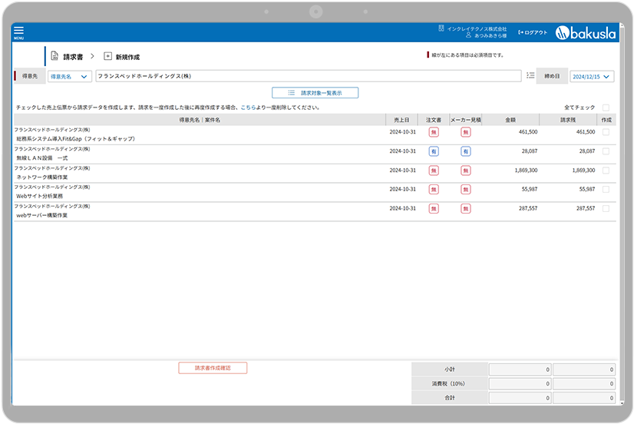Image resolution: width=634 pixels, height=424 pixels.
Task: Check the 全てチェック checkbox
Action: coord(606,108)
